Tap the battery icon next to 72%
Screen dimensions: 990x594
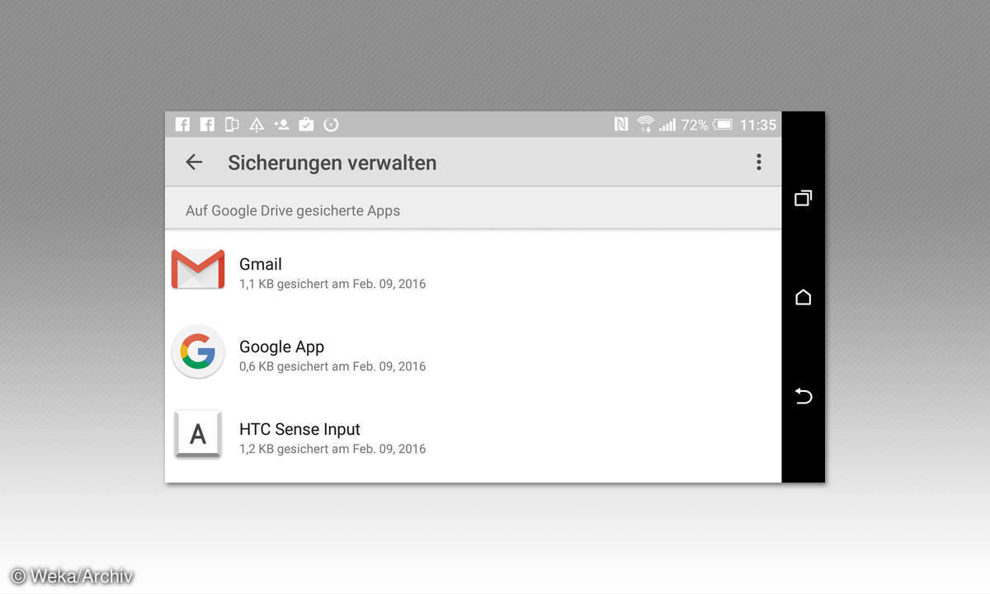tap(723, 125)
